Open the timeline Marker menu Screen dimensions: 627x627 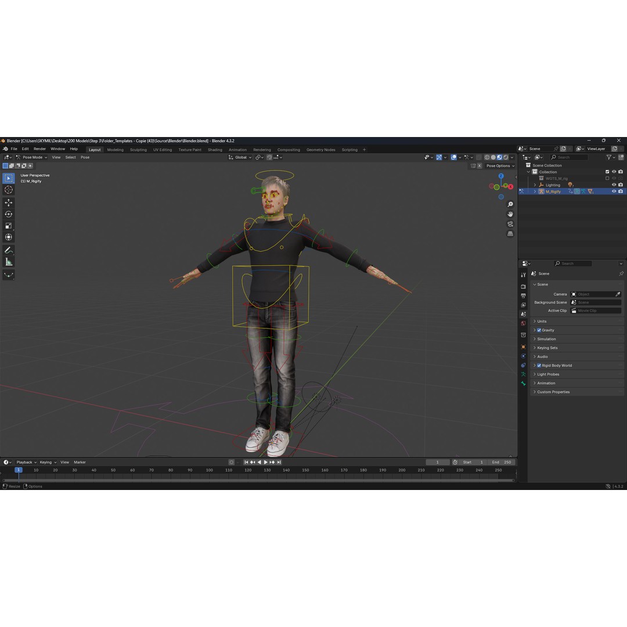(80, 462)
